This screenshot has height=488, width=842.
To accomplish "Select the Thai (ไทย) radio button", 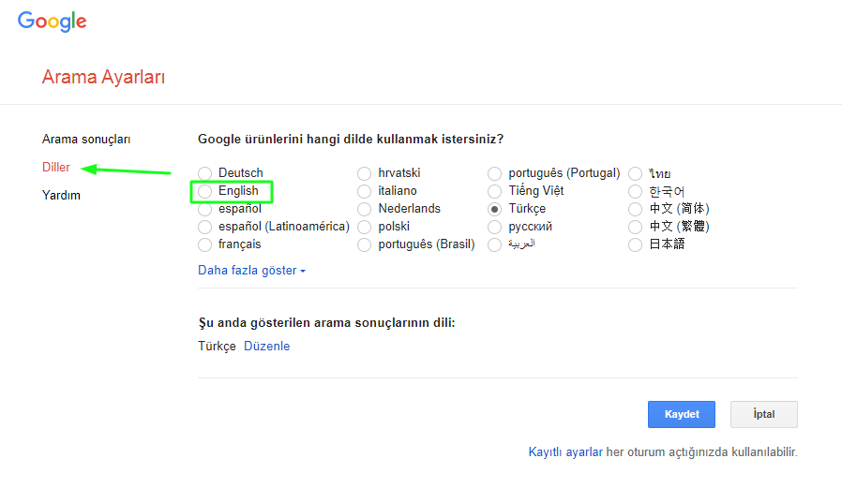I will [636, 173].
